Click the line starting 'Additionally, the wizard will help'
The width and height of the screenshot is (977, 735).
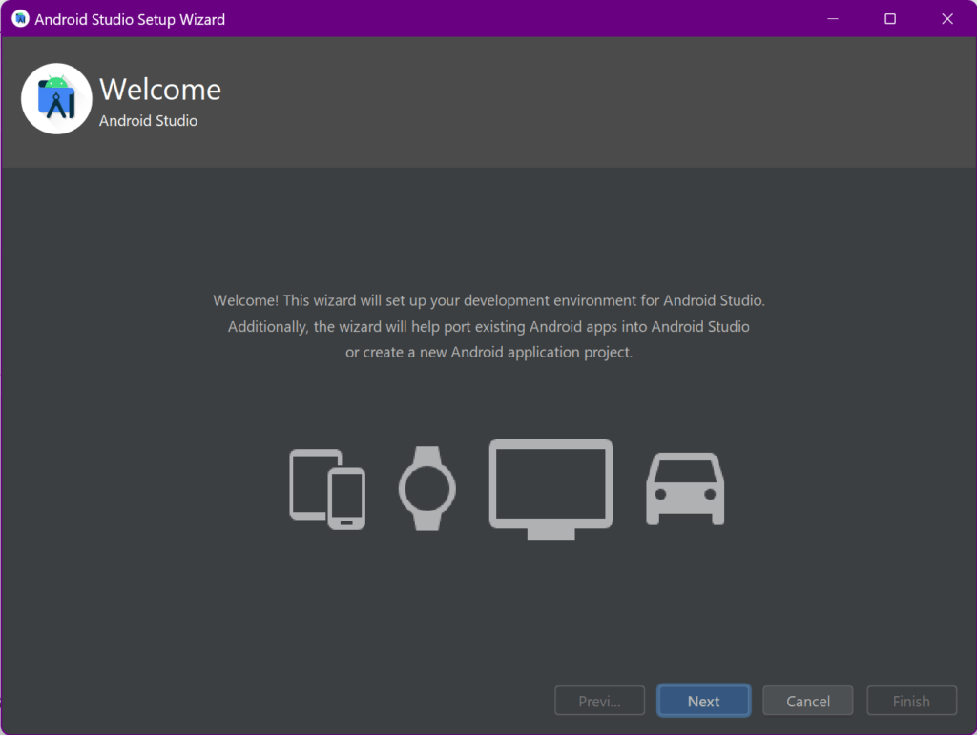[488, 327]
